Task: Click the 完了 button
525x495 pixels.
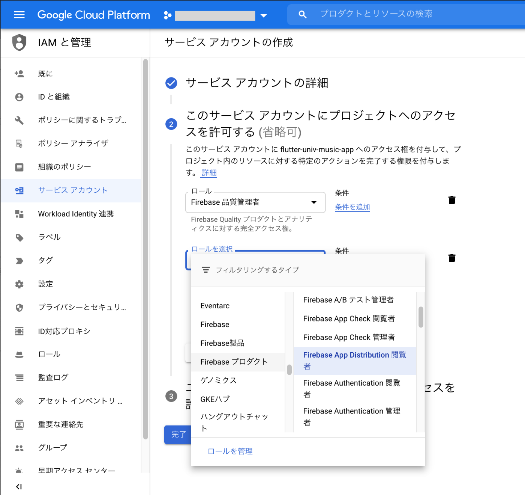Action: point(178,435)
